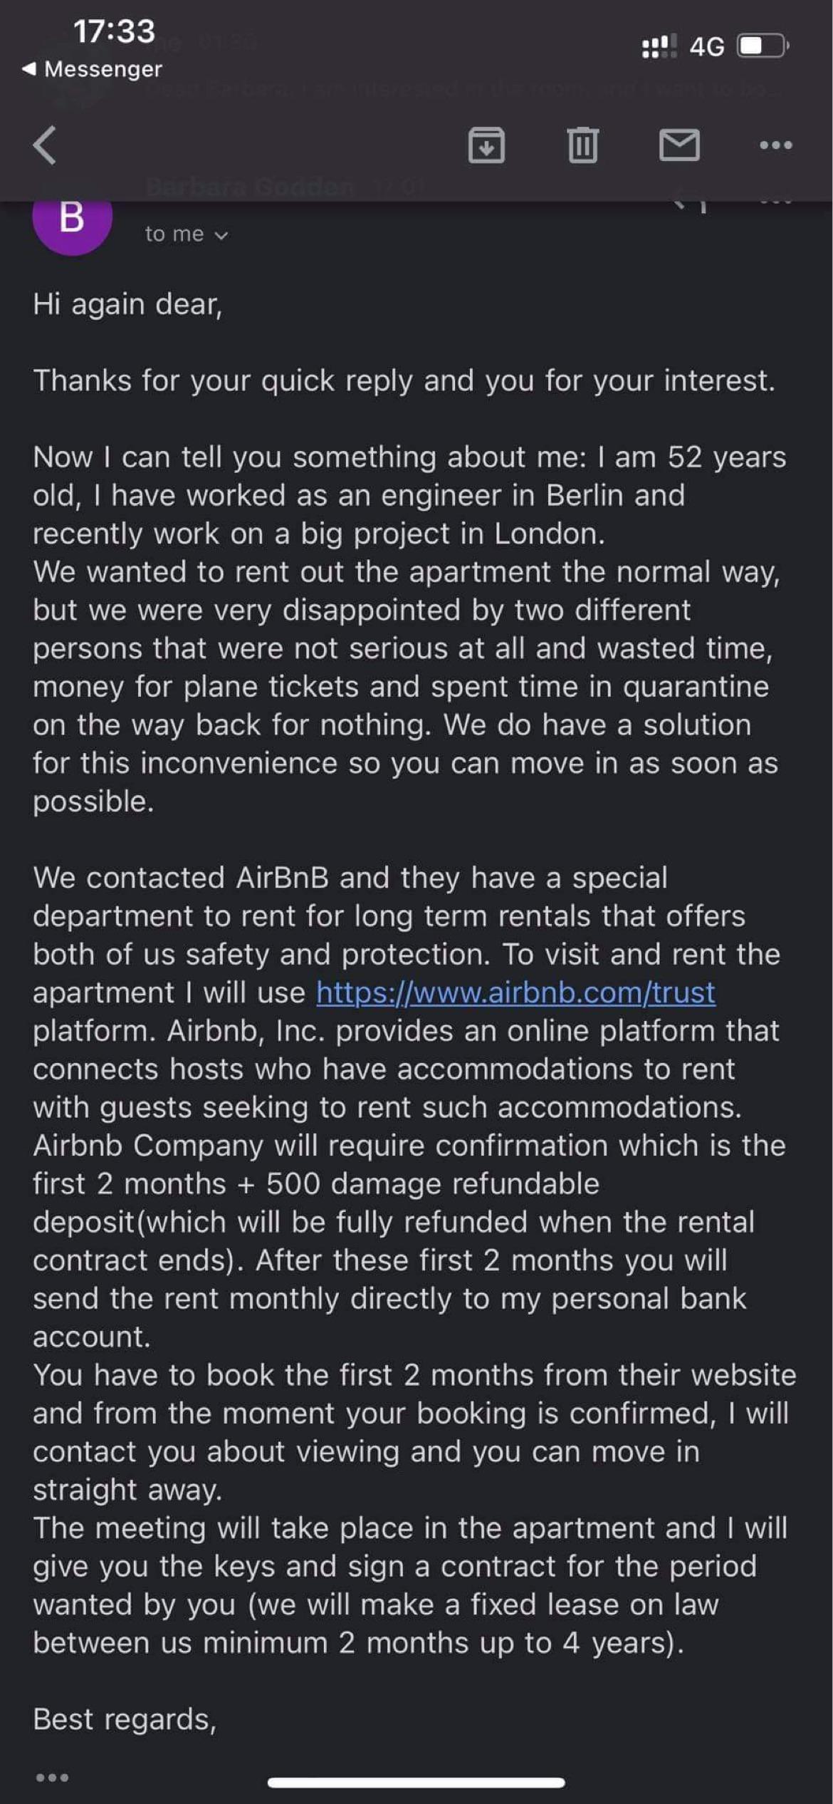Go back using the left chevron arrow

45,145
